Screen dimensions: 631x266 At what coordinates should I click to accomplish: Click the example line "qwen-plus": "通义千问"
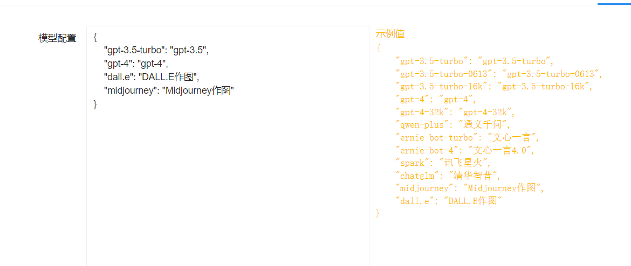(452, 124)
